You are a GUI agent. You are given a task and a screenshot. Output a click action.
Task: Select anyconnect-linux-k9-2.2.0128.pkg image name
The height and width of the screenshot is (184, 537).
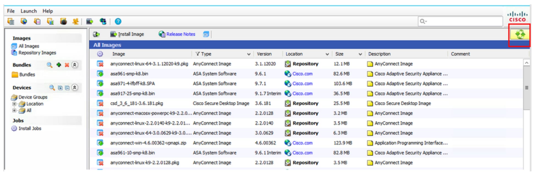tap(144, 163)
